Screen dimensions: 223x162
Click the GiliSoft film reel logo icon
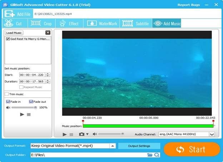coord(5,5)
